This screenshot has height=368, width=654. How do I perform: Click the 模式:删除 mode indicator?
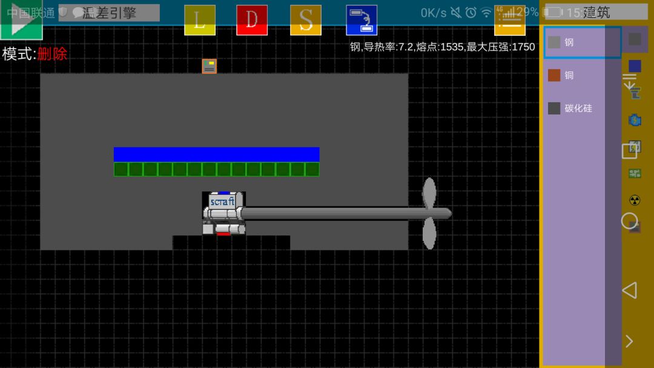coord(35,54)
